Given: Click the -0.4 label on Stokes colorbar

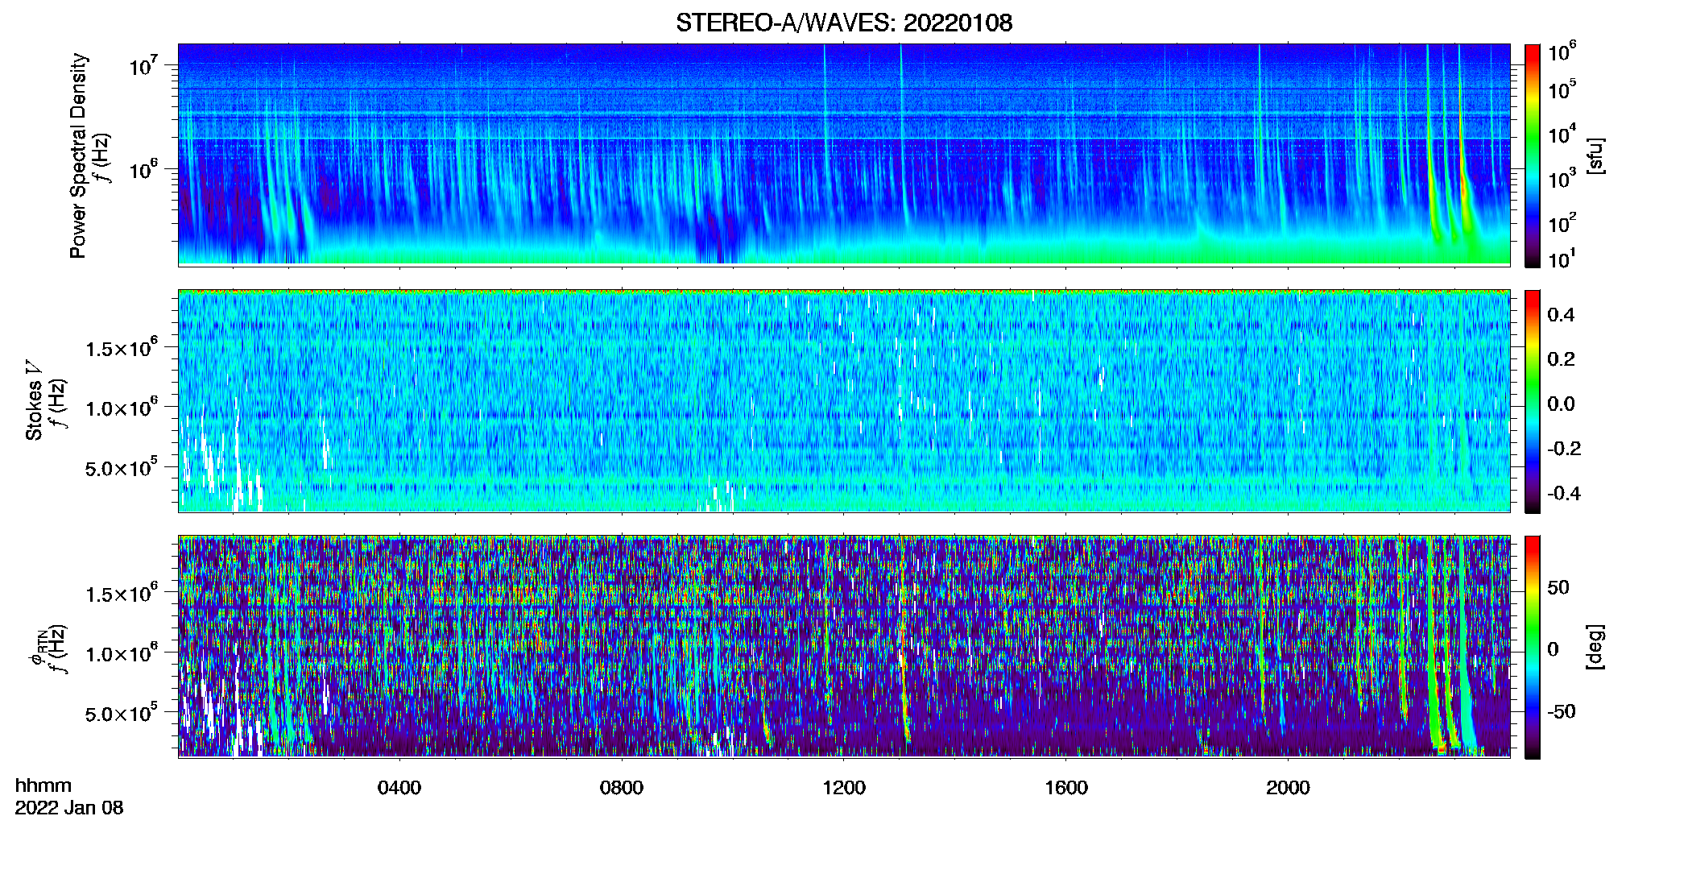Looking at the screenshot, I should (x=1564, y=494).
